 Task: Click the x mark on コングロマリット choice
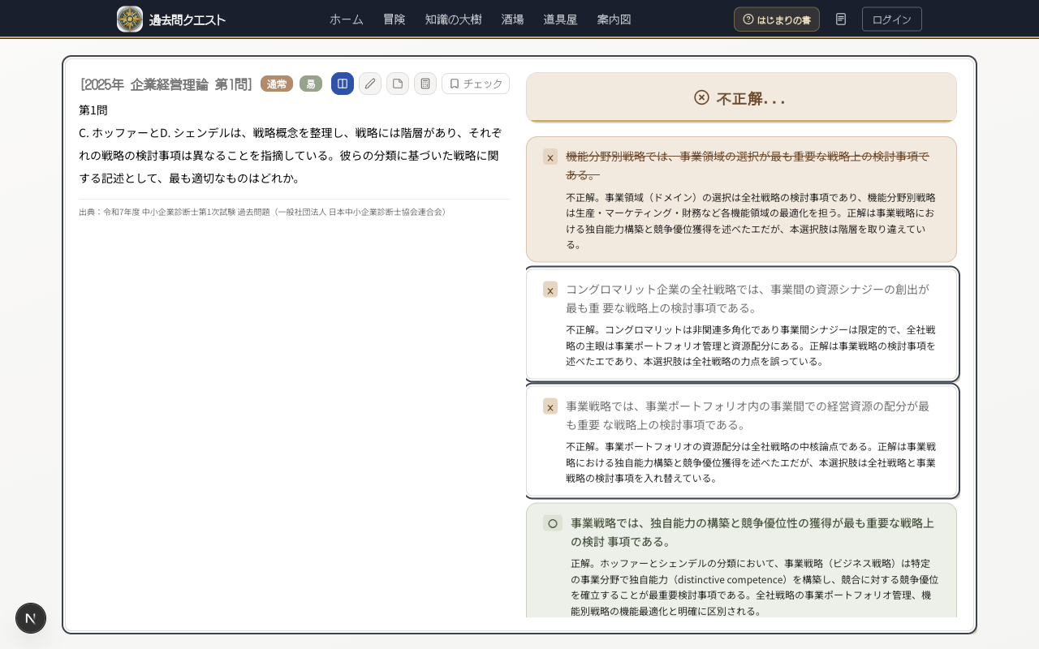pyautogui.click(x=550, y=290)
